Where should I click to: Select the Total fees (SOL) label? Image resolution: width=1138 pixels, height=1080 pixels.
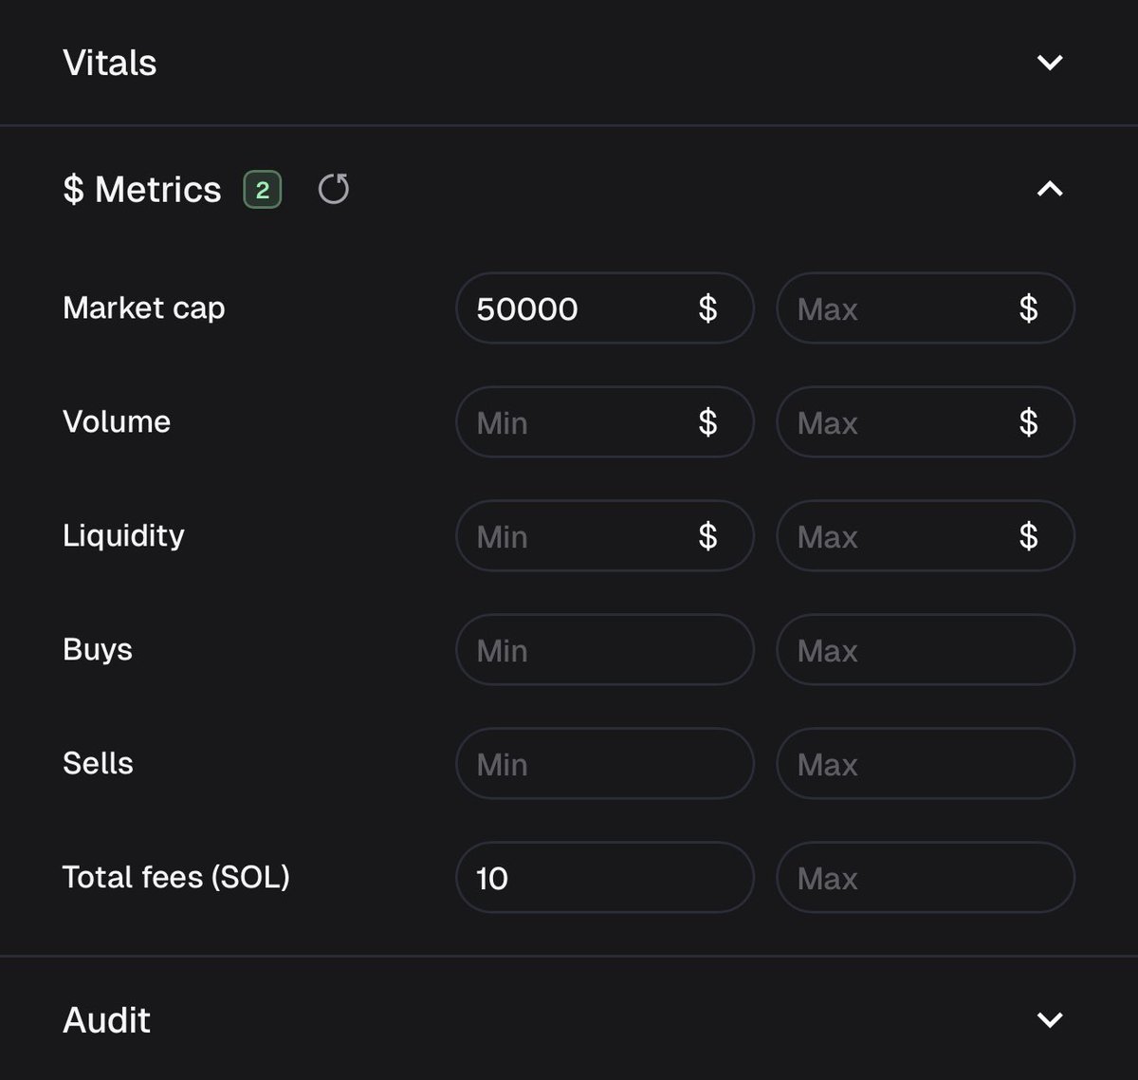[176, 877]
